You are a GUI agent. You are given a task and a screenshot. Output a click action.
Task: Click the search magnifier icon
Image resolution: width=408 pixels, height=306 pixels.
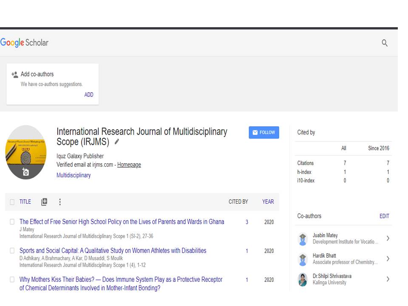pyautogui.click(x=384, y=43)
